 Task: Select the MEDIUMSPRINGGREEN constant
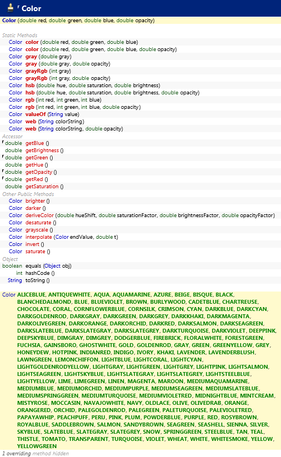(x=48, y=396)
